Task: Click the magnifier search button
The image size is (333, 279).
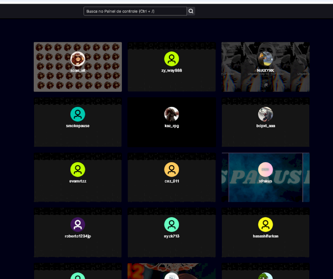Action: (191, 11)
